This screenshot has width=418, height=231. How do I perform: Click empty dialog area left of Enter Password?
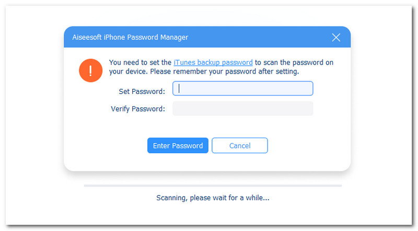[x=104, y=145]
